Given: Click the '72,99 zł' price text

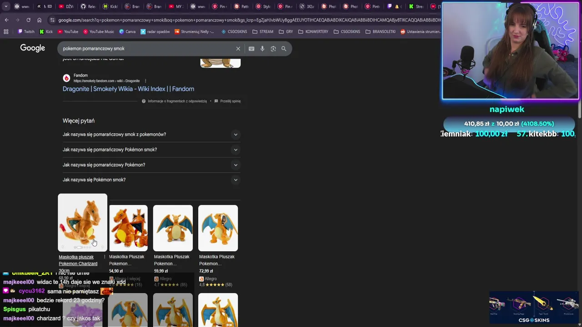Looking at the screenshot, I should click(206, 271).
